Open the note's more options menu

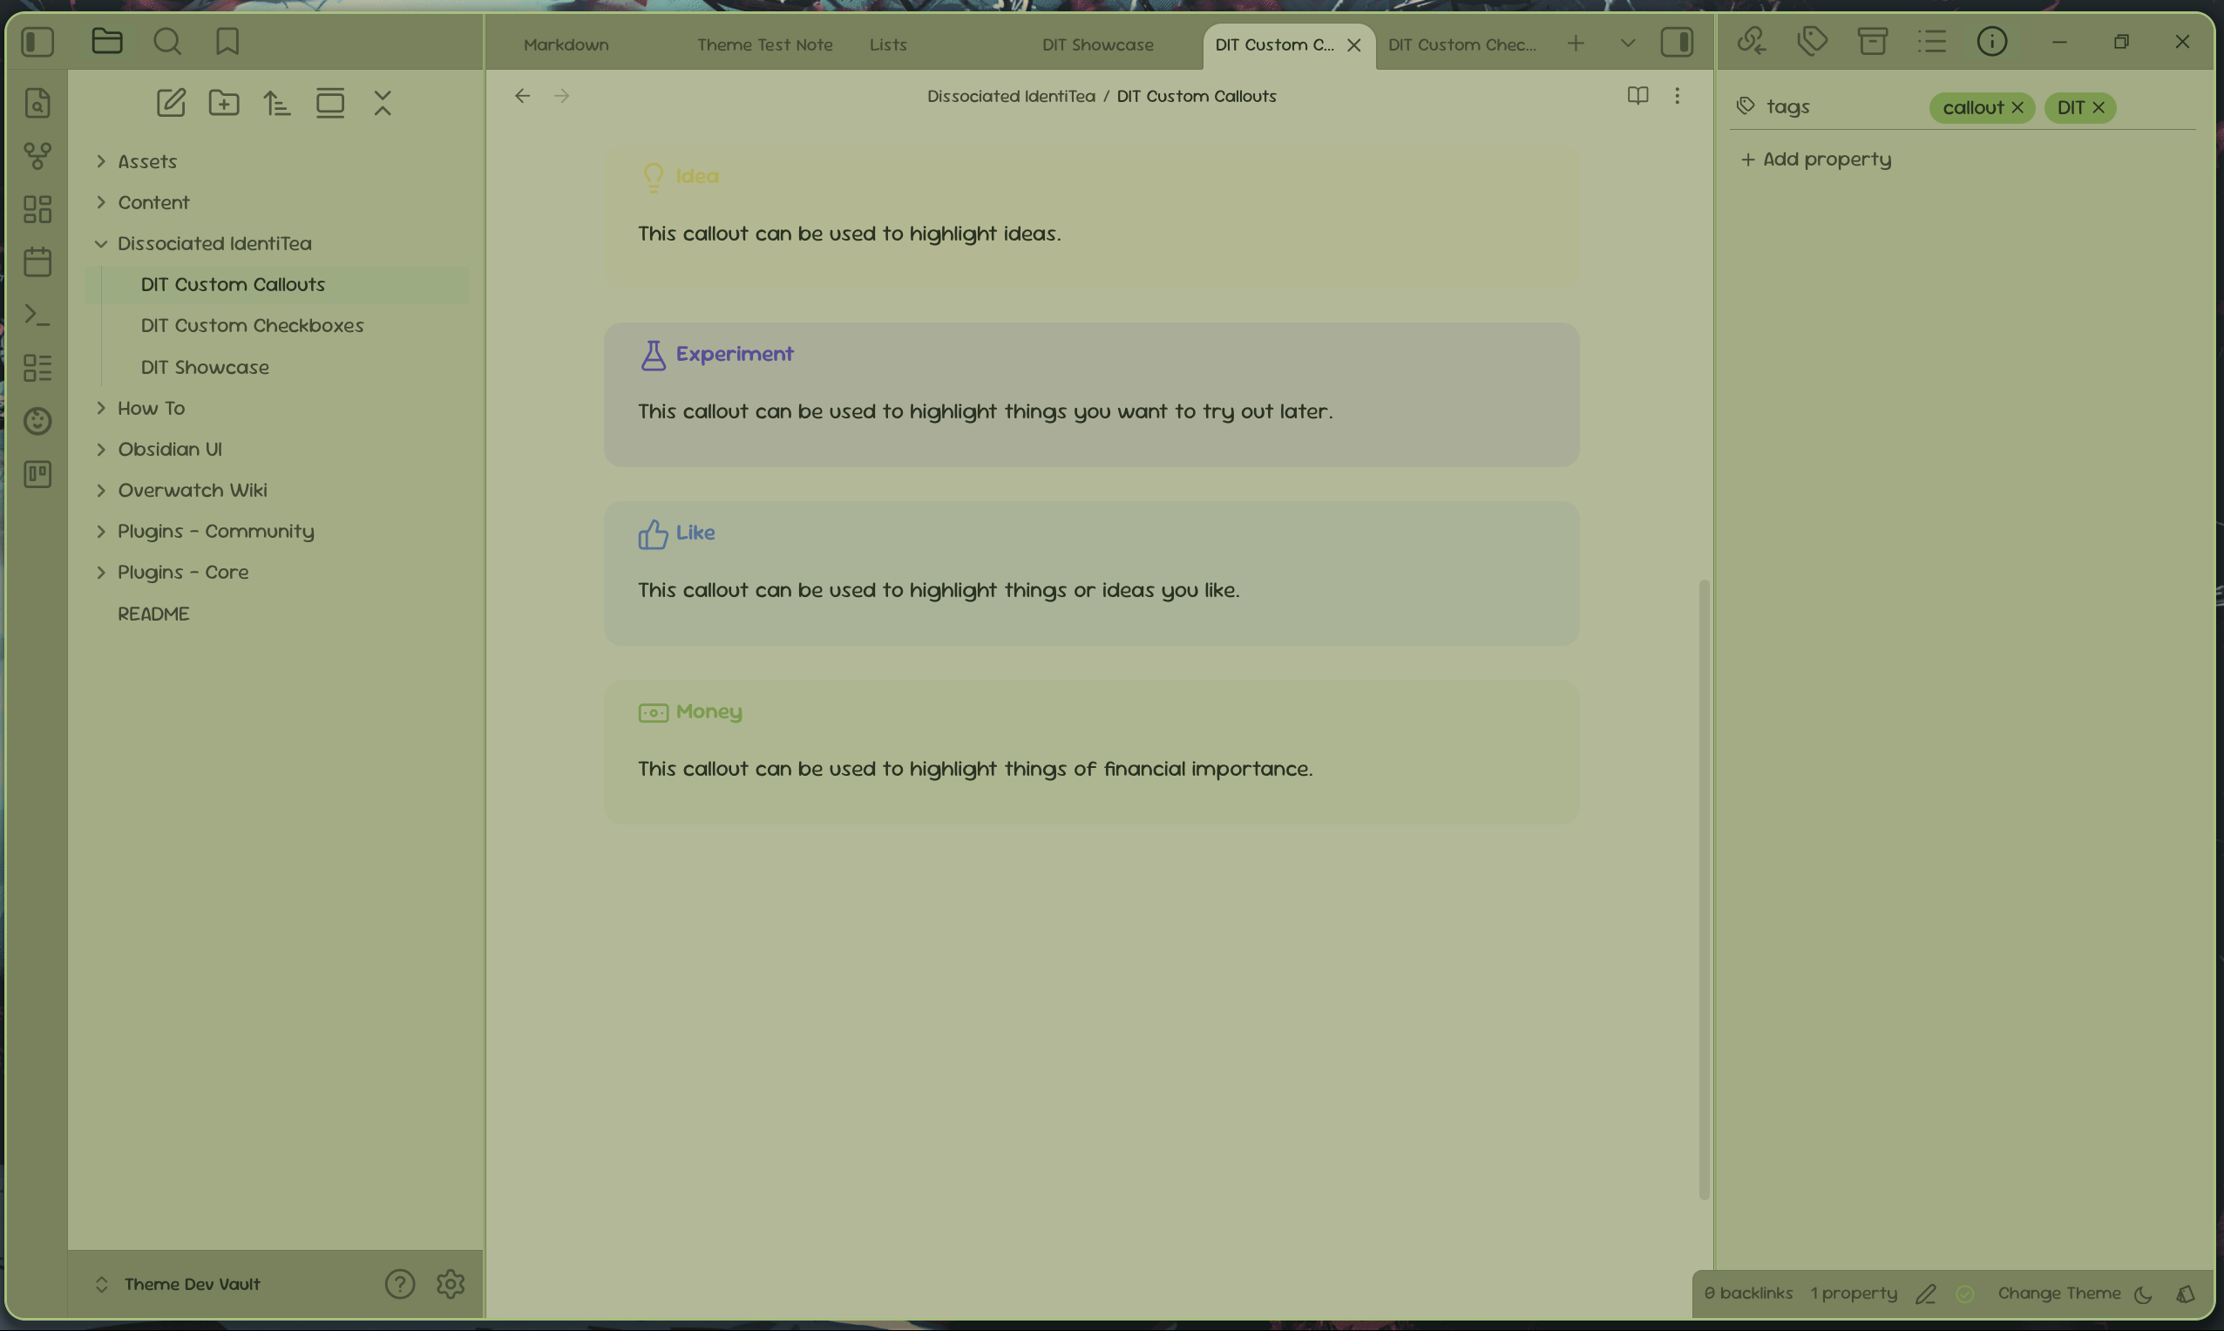(1677, 96)
